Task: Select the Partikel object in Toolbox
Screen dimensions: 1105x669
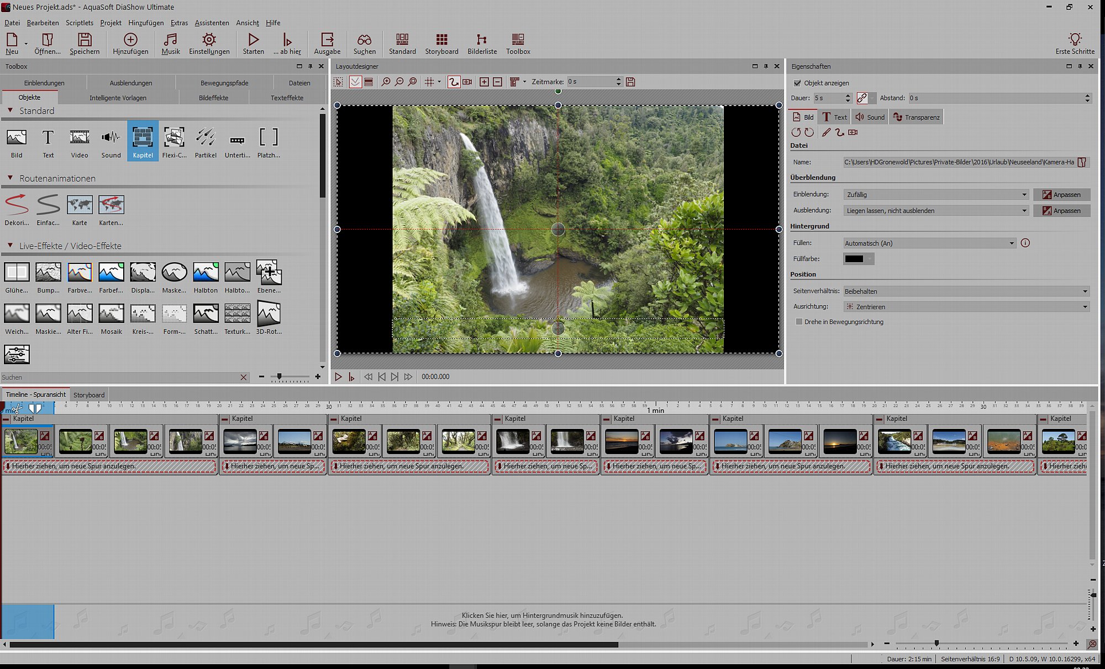Action: [206, 142]
